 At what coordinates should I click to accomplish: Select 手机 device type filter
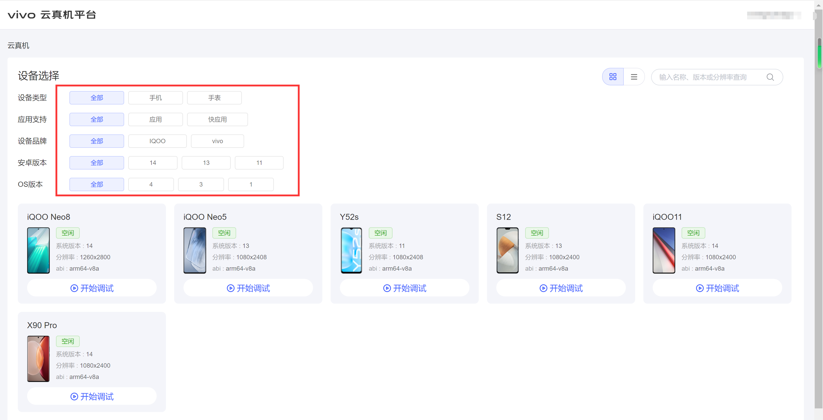pos(155,98)
